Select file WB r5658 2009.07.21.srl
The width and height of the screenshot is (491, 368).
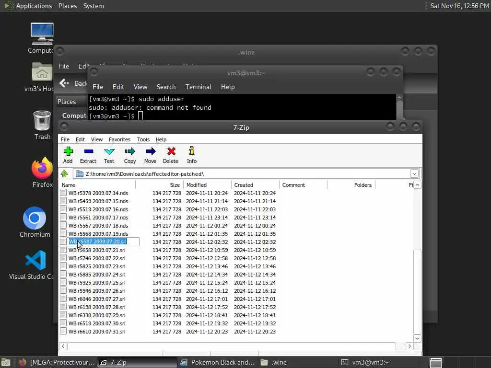point(97,250)
